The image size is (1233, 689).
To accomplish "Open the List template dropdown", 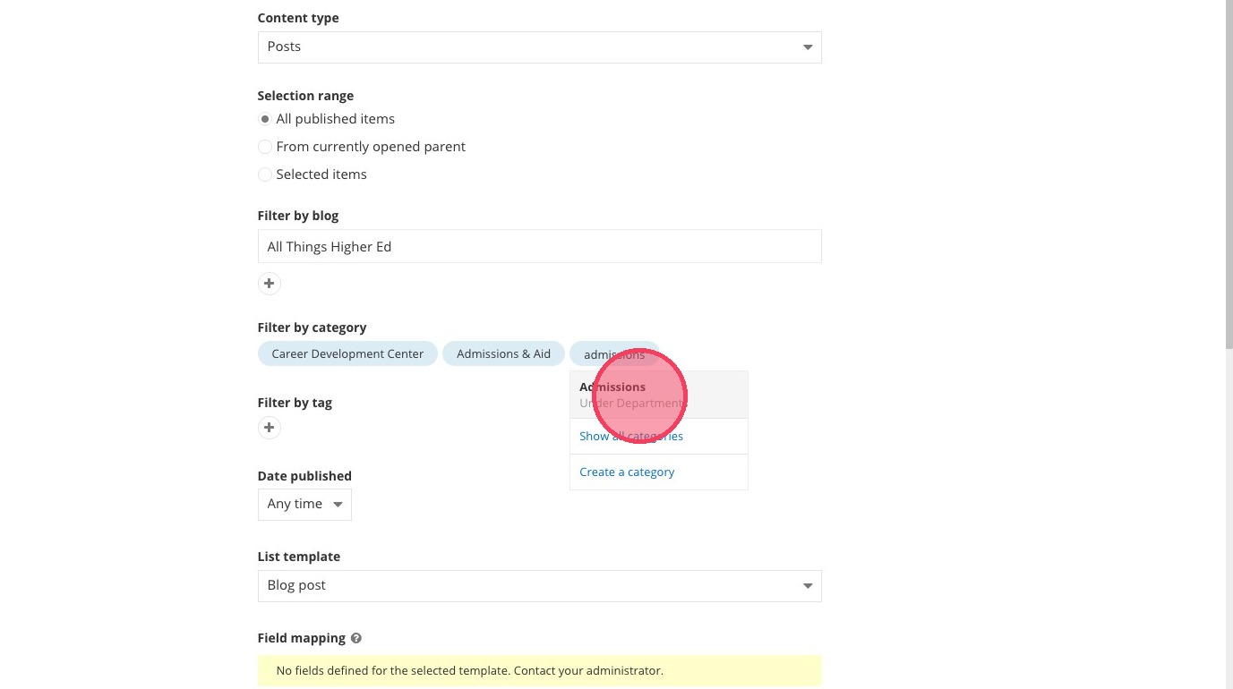I will click(539, 586).
